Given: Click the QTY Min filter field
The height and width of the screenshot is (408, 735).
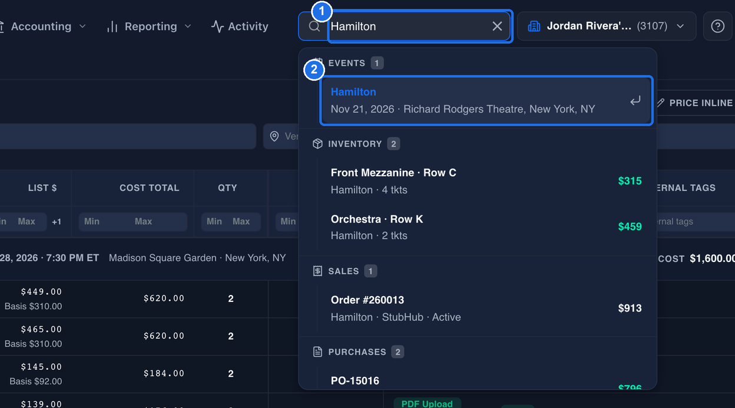Looking at the screenshot, I should pos(214,221).
